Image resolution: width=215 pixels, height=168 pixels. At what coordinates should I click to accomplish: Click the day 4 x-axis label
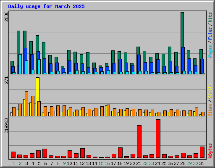pos(33,163)
